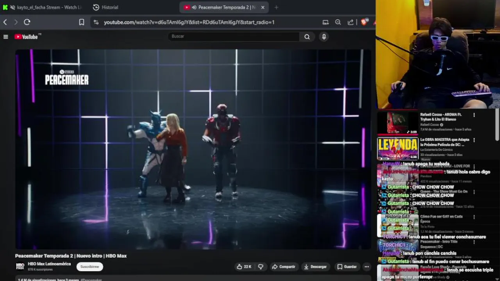Unmute the kayto_el_facha Stream tab speaker icon
500x281 pixels.
click(13, 7)
